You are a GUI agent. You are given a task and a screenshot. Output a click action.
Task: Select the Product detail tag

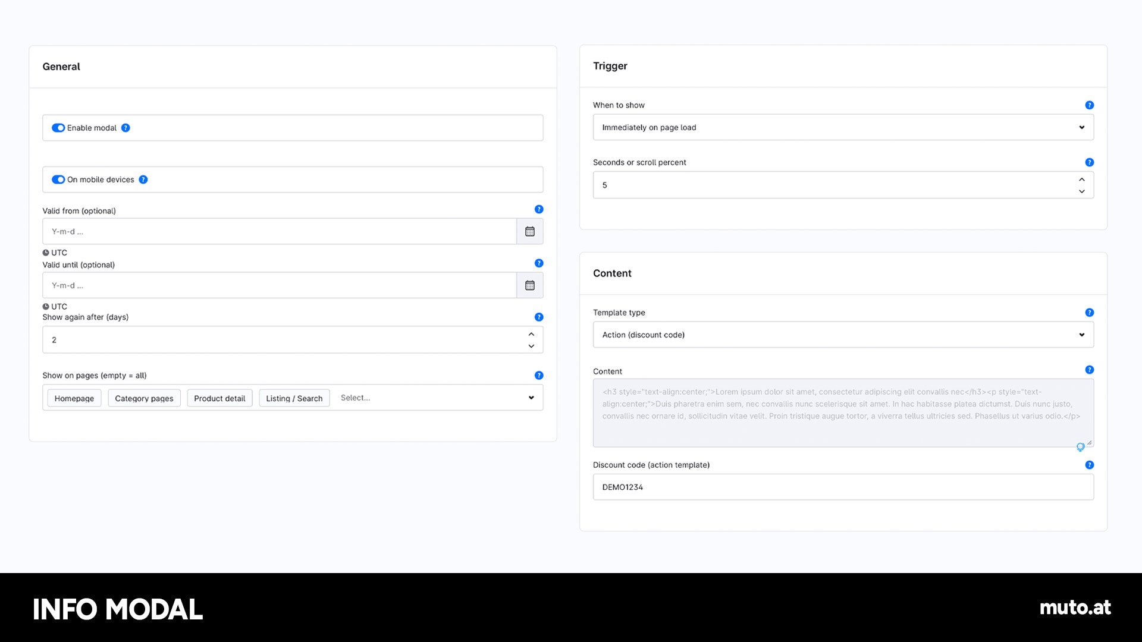pyautogui.click(x=219, y=398)
